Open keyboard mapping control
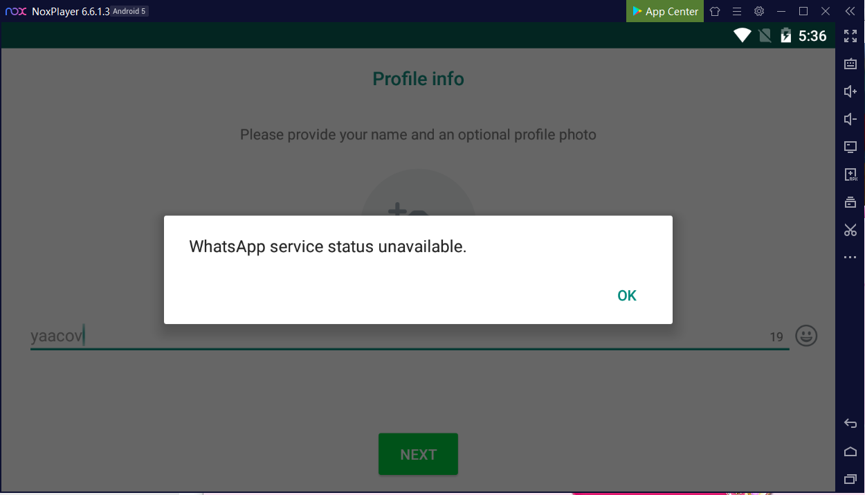This screenshot has width=865, height=495. (x=850, y=64)
